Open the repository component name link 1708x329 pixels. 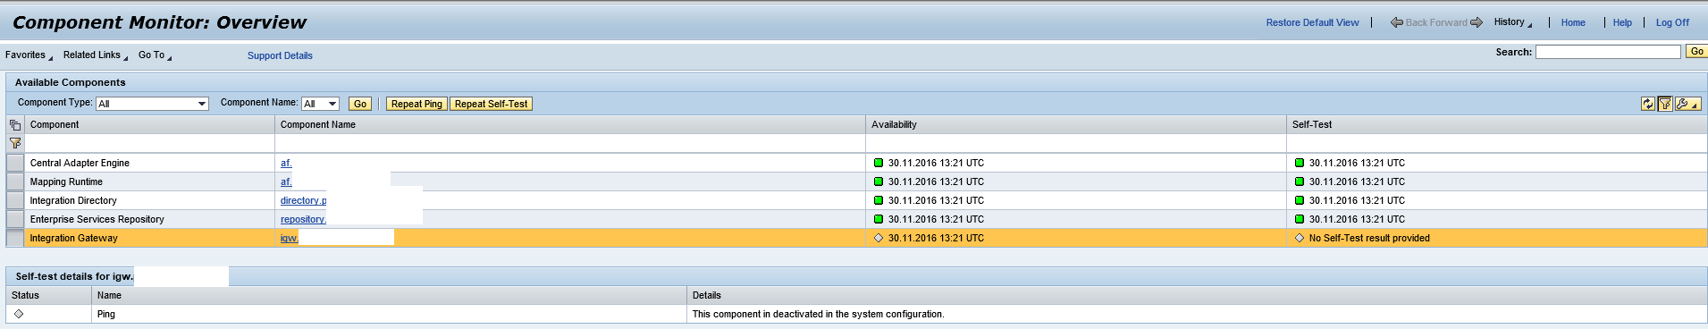coord(303,219)
